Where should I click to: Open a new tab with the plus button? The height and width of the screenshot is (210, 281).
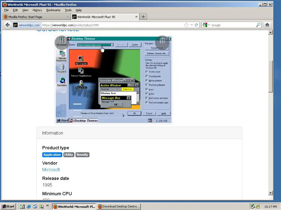tap(143, 17)
